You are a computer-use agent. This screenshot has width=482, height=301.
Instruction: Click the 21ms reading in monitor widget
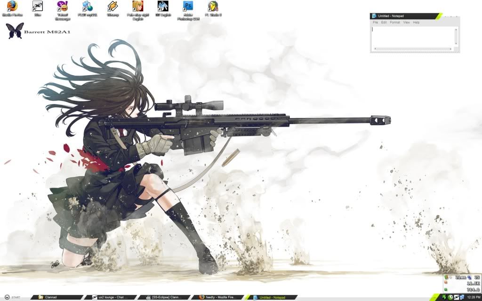pos(460,277)
